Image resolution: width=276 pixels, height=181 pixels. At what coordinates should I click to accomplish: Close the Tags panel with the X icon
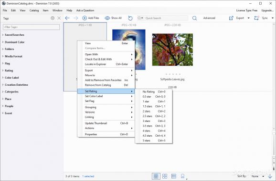[59, 18]
